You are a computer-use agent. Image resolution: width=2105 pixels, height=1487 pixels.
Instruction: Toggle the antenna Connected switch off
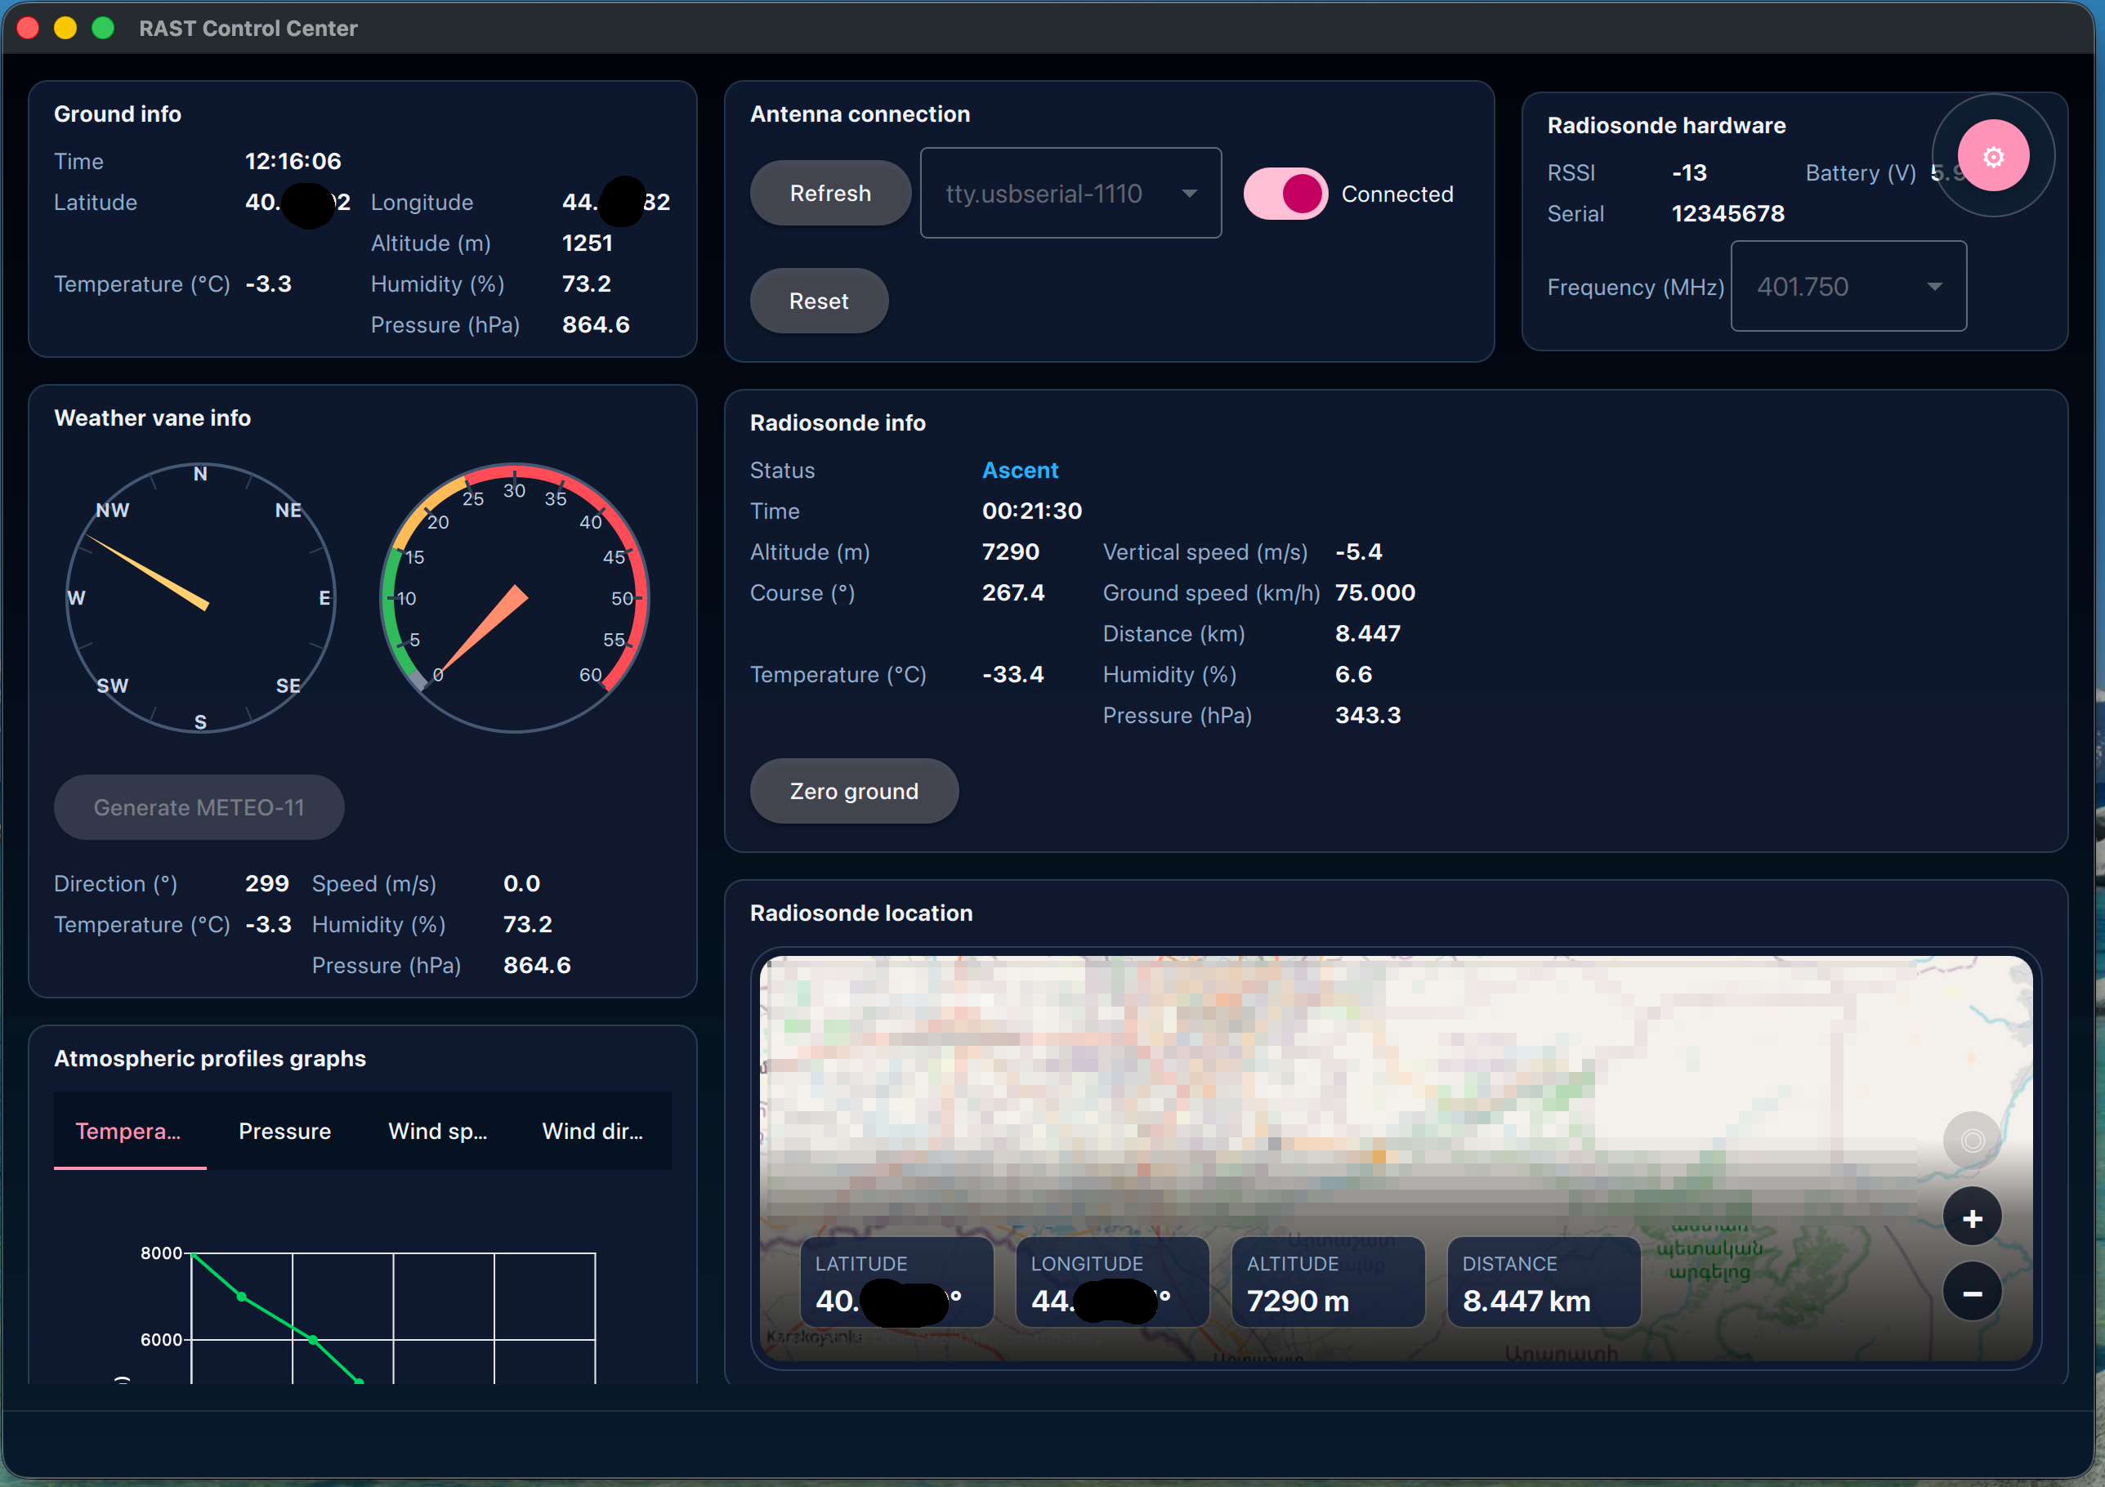click(1285, 194)
